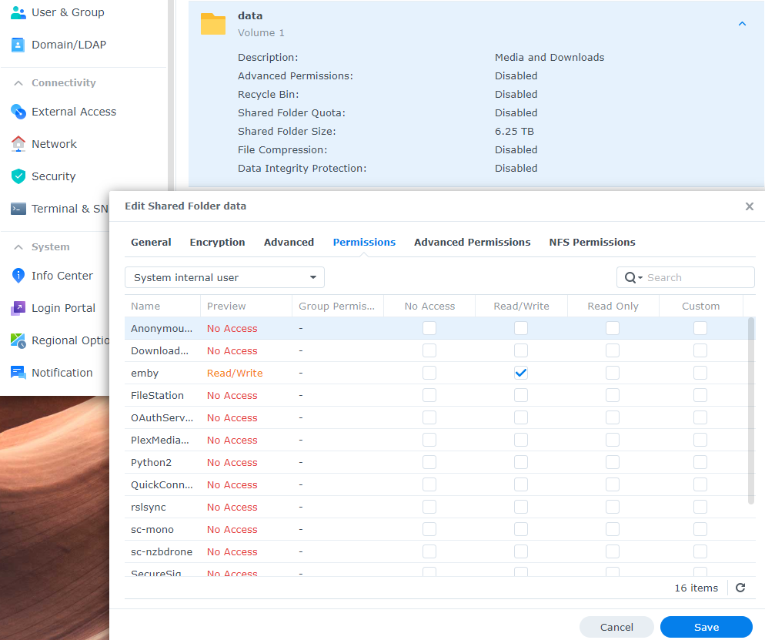Viewport: 765px width, 640px height.
Task: Click the User & Group icon
Action: (x=18, y=12)
